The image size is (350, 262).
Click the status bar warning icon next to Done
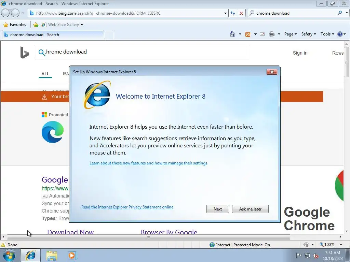coord(3,245)
